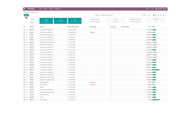
Task: Open optional columns icon beside Status header
Action: pyautogui.click(x=167, y=27)
